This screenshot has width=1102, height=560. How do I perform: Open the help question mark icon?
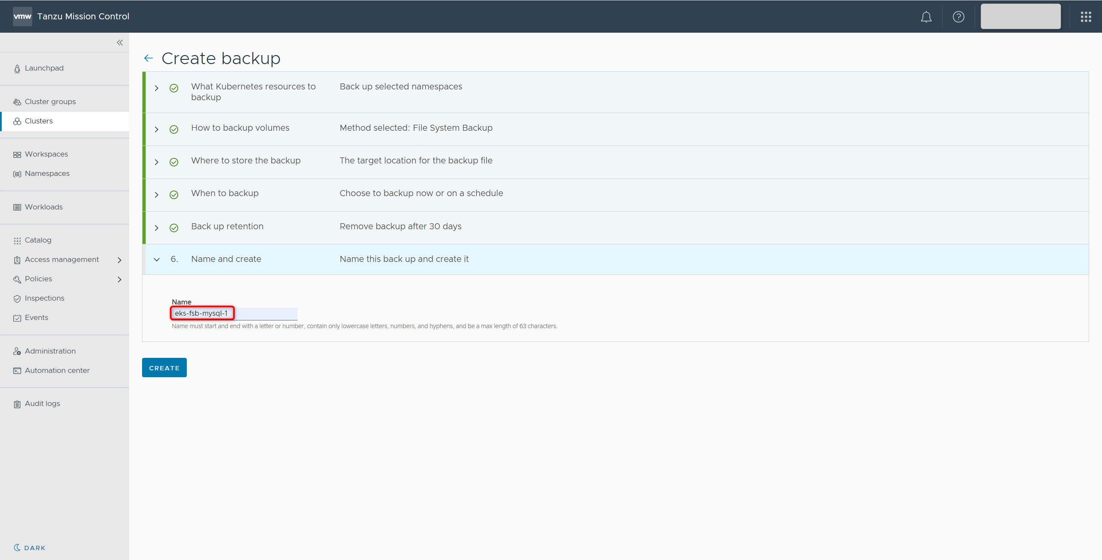pos(958,17)
